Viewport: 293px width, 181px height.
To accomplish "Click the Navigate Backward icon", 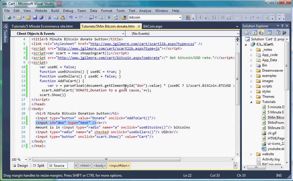I will pyautogui.click(x=91, y=17).
